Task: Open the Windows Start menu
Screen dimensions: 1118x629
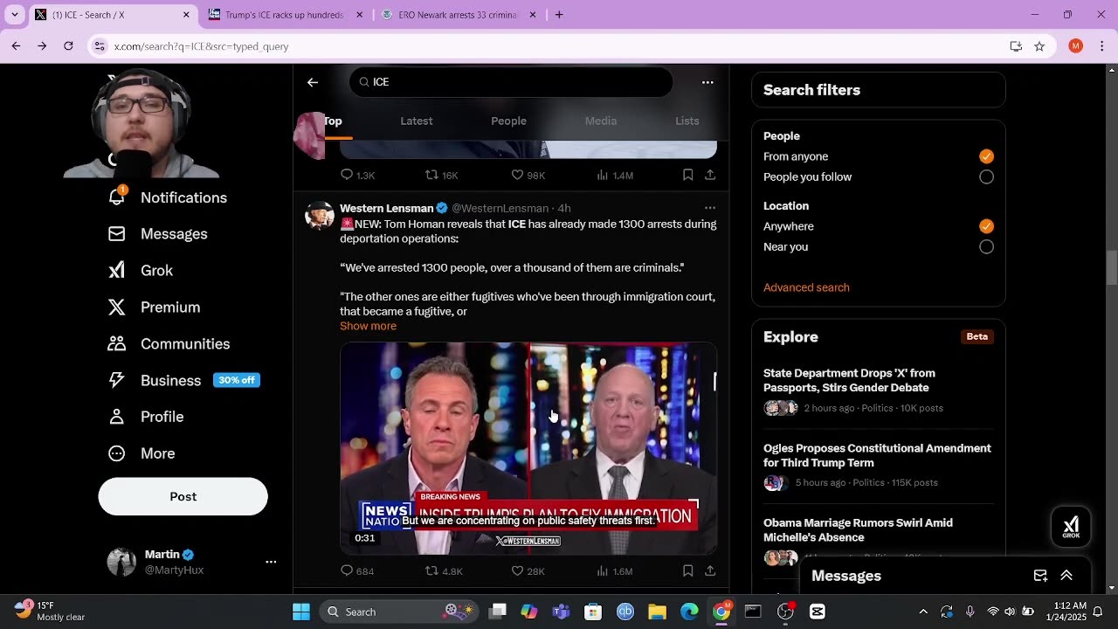Action: pos(301,612)
